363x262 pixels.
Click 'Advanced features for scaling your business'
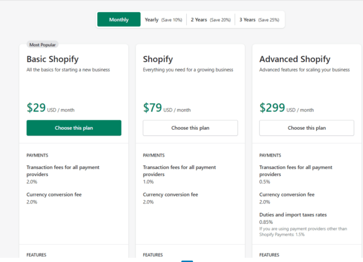tap(304, 70)
